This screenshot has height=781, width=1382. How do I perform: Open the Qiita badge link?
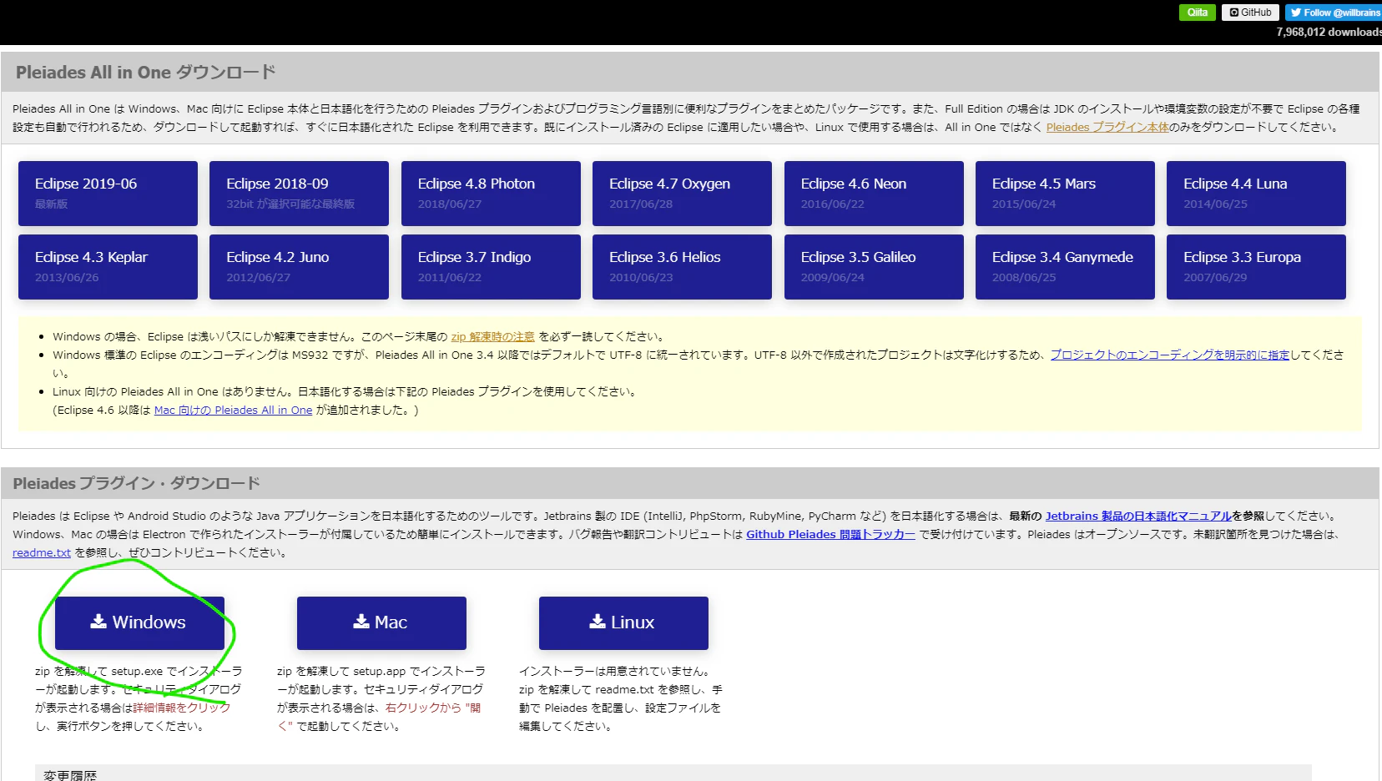(x=1198, y=13)
